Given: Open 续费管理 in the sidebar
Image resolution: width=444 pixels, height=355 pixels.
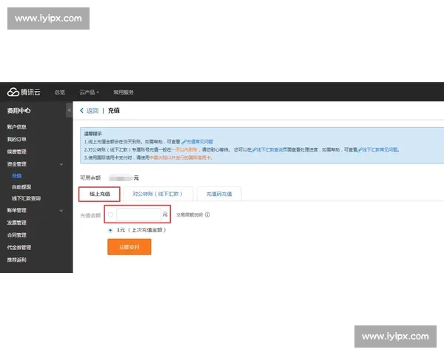Looking at the screenshot, I should pos(17,152).
